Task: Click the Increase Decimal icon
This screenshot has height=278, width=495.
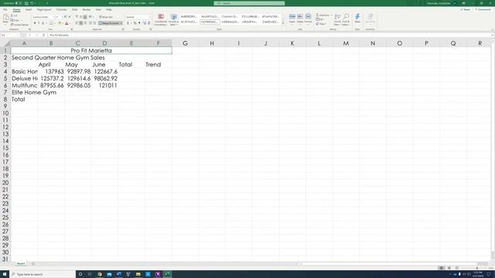Action: (145, 23)
